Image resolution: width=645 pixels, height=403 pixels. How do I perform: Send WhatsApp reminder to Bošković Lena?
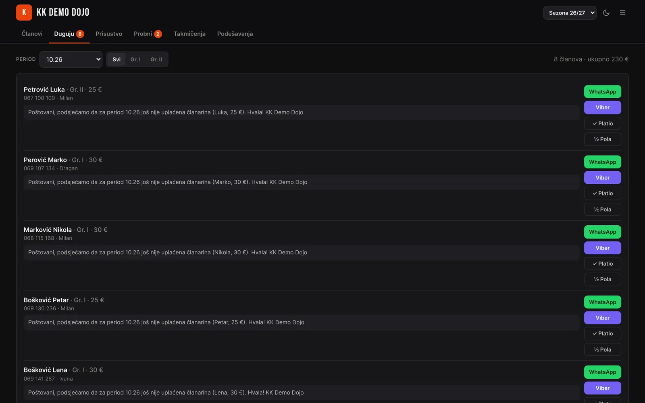(x=602, y=372)
